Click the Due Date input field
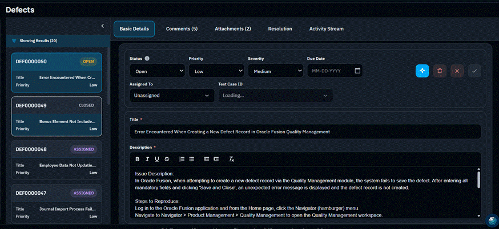 335,71
